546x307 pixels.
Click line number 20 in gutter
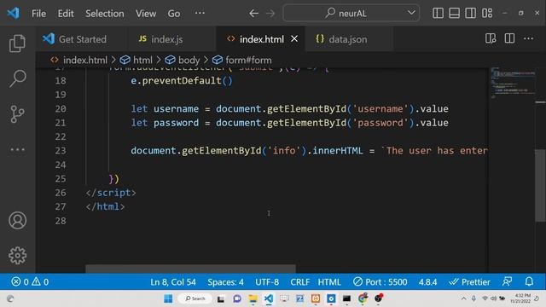click(61, 108)
